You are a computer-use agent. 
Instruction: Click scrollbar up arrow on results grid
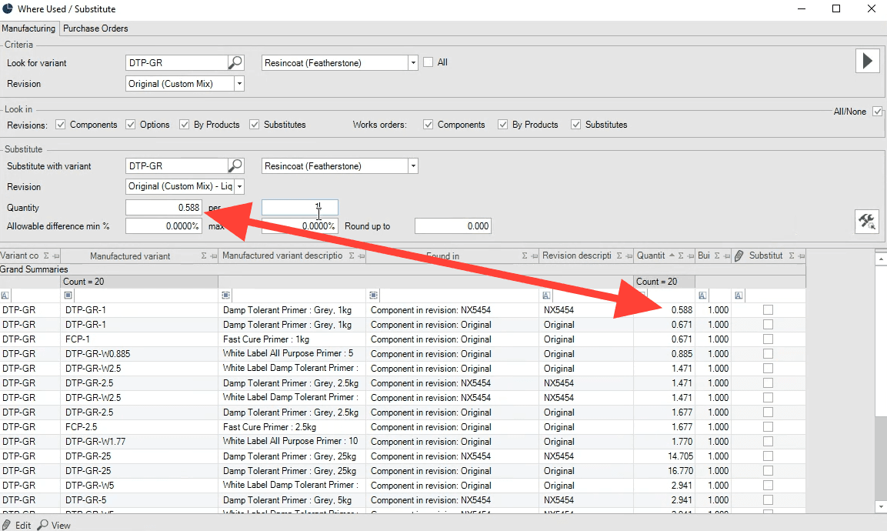(880, 259)
